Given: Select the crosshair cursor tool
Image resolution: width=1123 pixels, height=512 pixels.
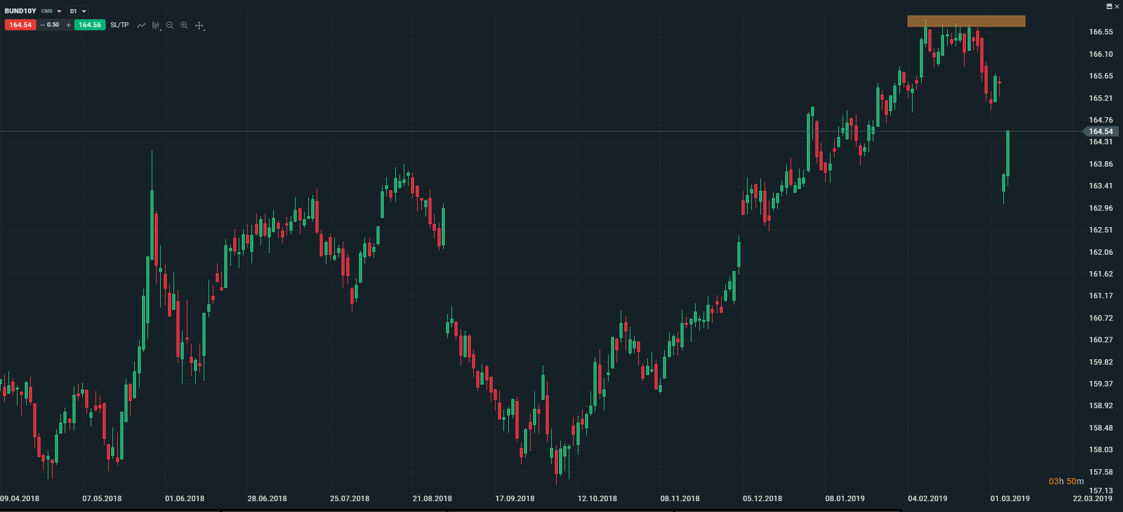Looking at the screenshot, I should pyautogui.click(x=199, y=25).
